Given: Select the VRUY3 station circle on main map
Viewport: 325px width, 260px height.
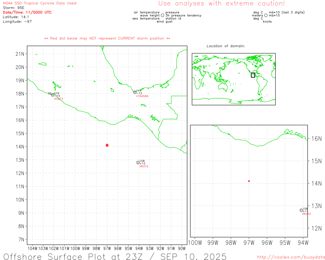Looking at the screenshot, I should [138, 162].
